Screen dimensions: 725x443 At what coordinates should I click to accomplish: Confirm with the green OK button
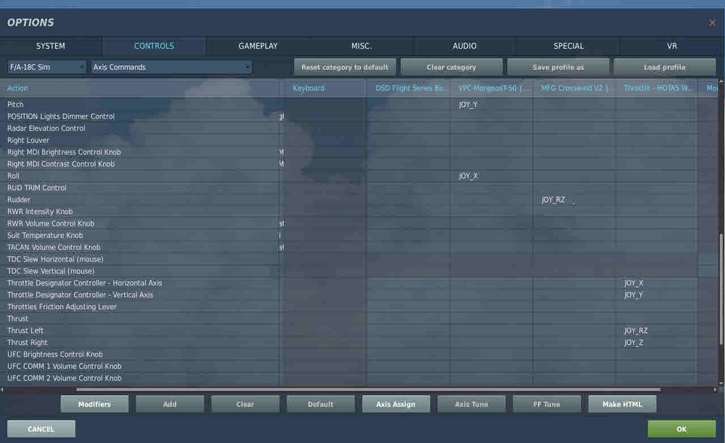[x=681, y=429]
